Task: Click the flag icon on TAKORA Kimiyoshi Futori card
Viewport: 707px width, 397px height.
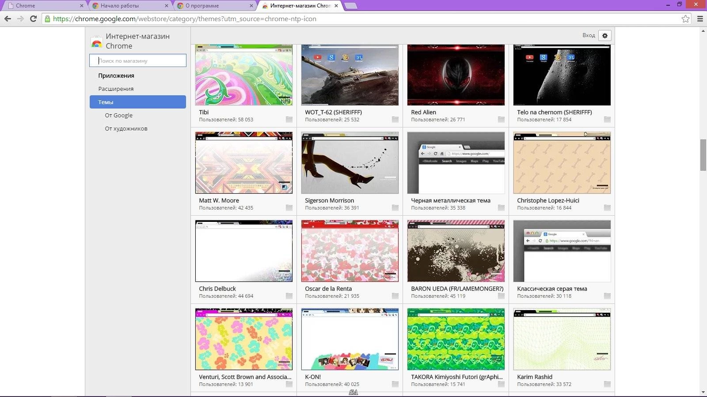Action: click(501, 384)
